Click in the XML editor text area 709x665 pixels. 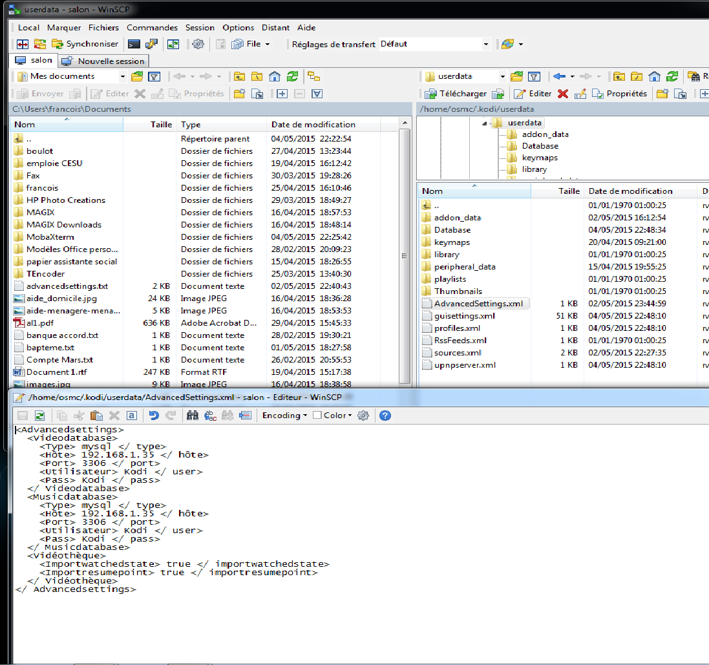361,544
